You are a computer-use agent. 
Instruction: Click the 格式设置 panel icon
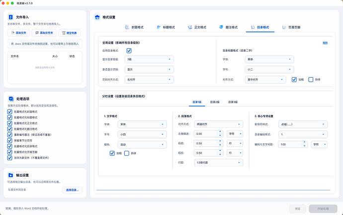click(97, 17)
